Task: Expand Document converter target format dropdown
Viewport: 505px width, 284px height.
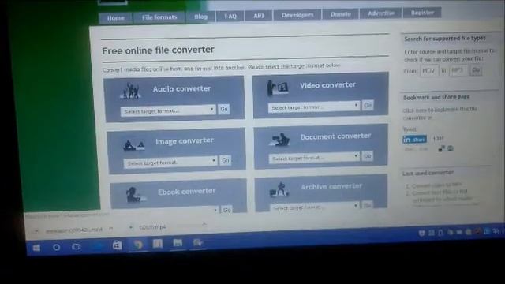Action: (314, 158)
